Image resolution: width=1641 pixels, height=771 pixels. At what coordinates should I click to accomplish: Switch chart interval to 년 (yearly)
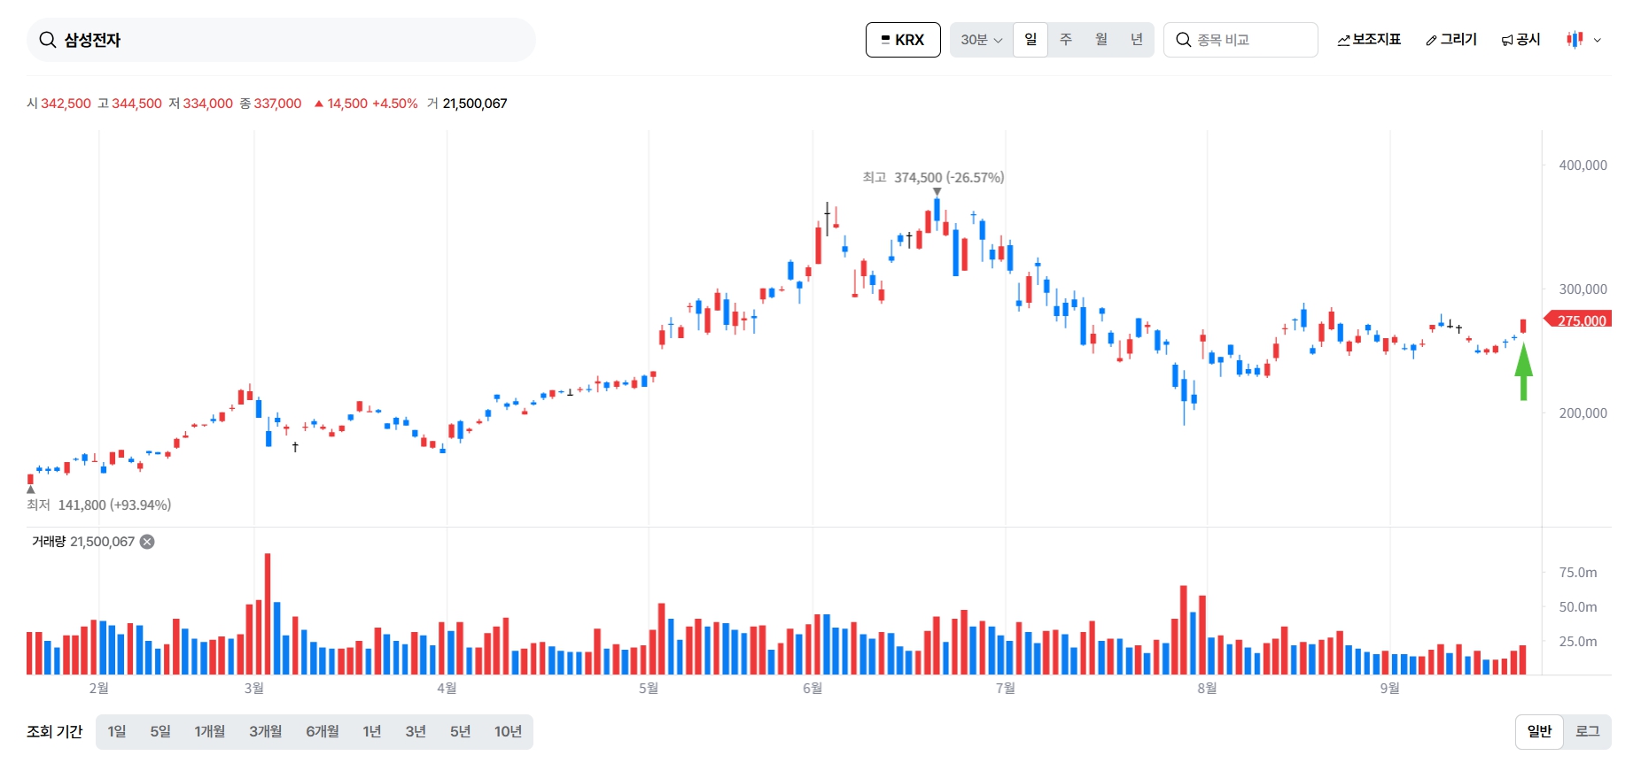point(1137,40)
